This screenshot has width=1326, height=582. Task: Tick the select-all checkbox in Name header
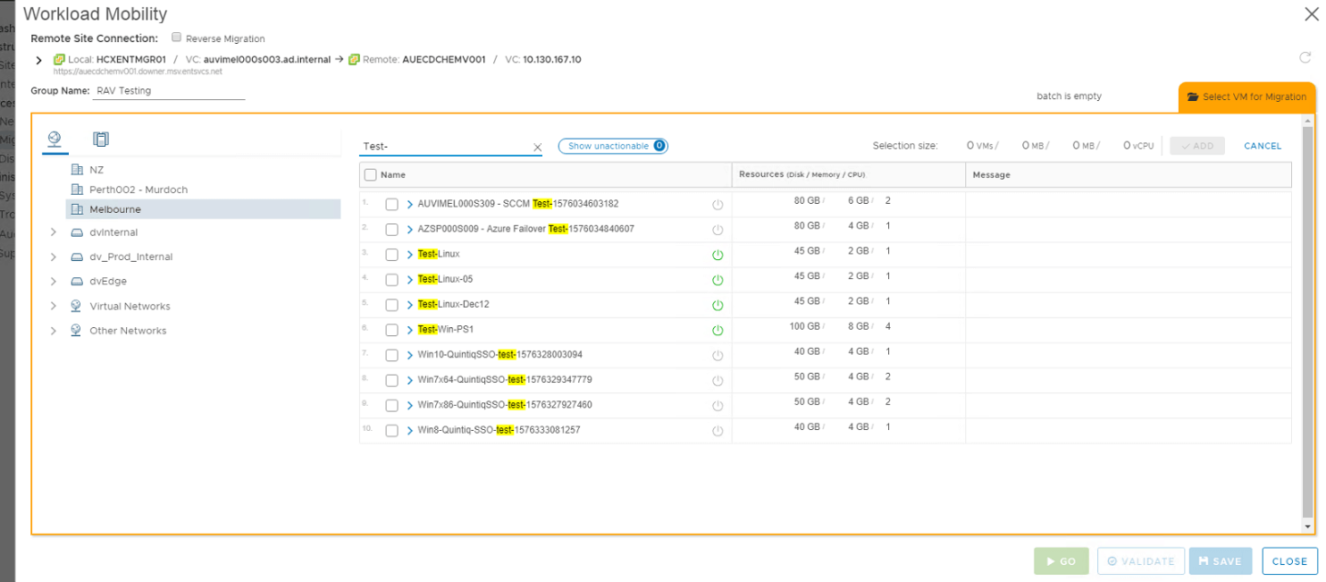[x=371, y=175]
